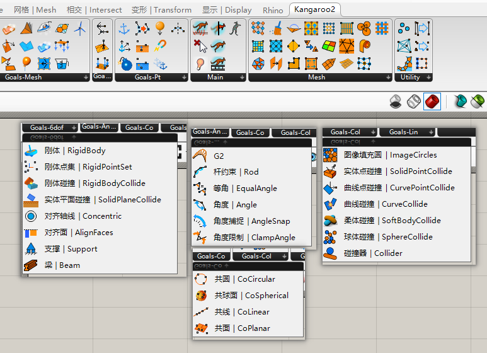The width and height of the screenshot is (487, 353).
Task: Click the bomb icon in Goals-Pt
Action: point(125,64)
